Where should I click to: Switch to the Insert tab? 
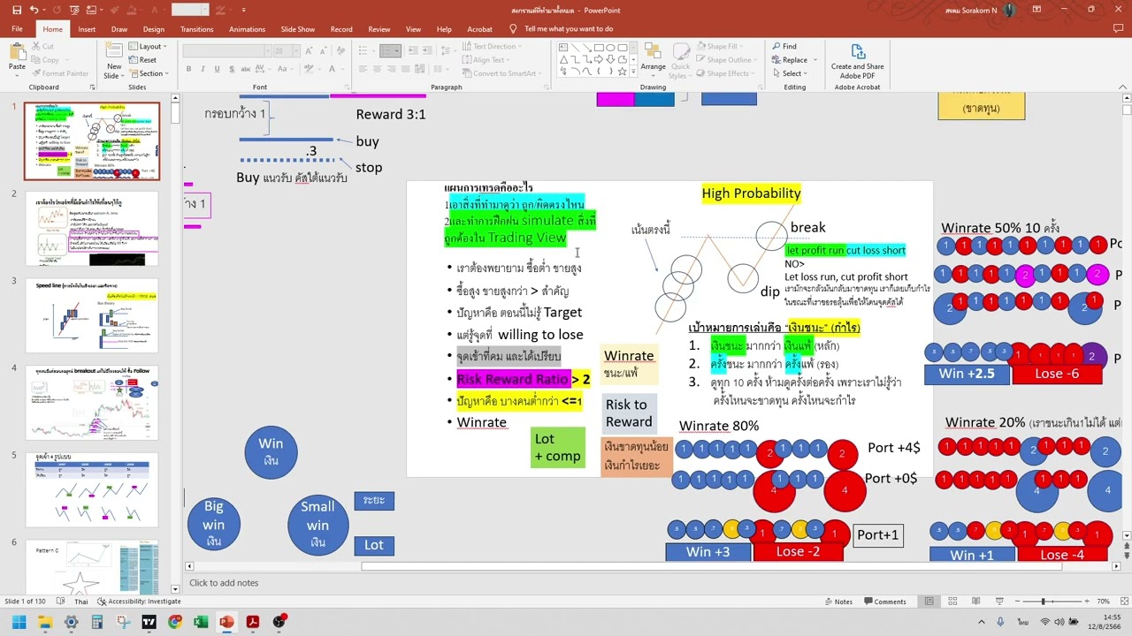tap(87, 29)
